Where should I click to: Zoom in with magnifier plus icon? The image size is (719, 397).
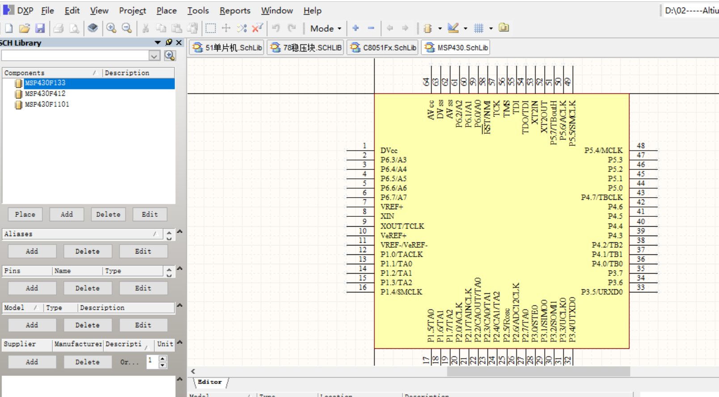click(x=111, y=28)
